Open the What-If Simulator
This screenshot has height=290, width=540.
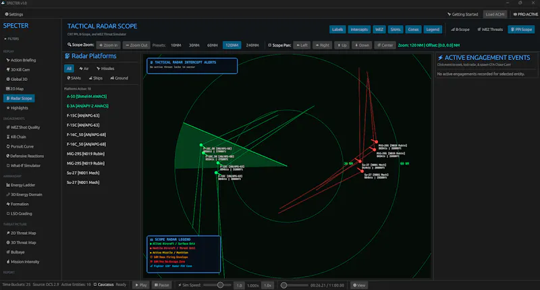click(23, 165)
